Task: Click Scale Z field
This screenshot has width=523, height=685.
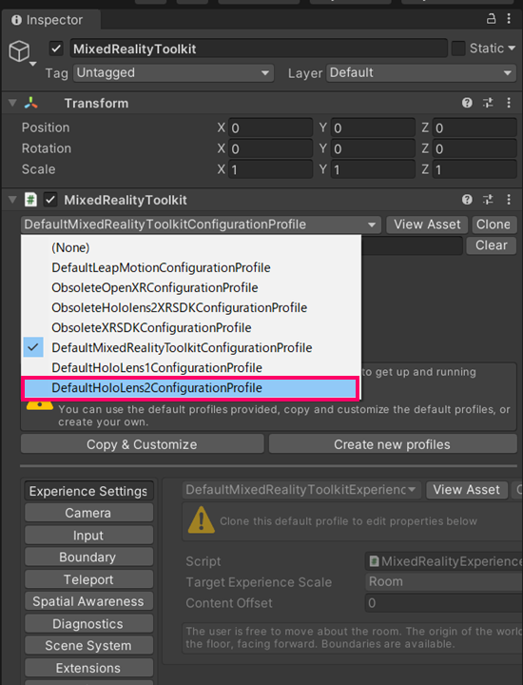Action: 475,169
